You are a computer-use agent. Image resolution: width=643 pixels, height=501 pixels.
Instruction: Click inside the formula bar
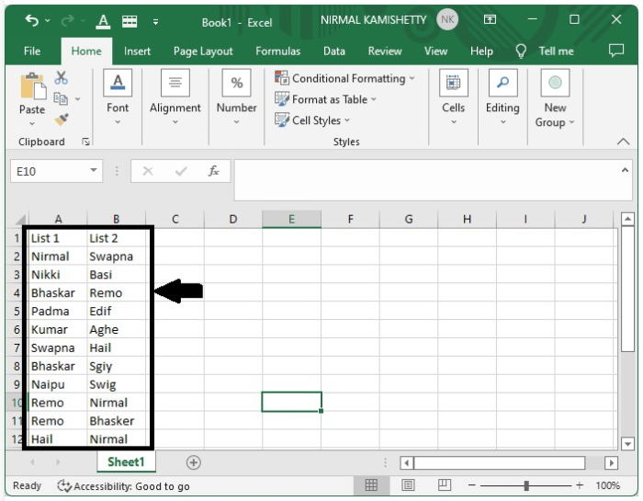click(x=426, y=180)
